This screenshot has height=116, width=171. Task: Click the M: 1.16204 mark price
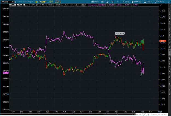(x=41, y=2)
